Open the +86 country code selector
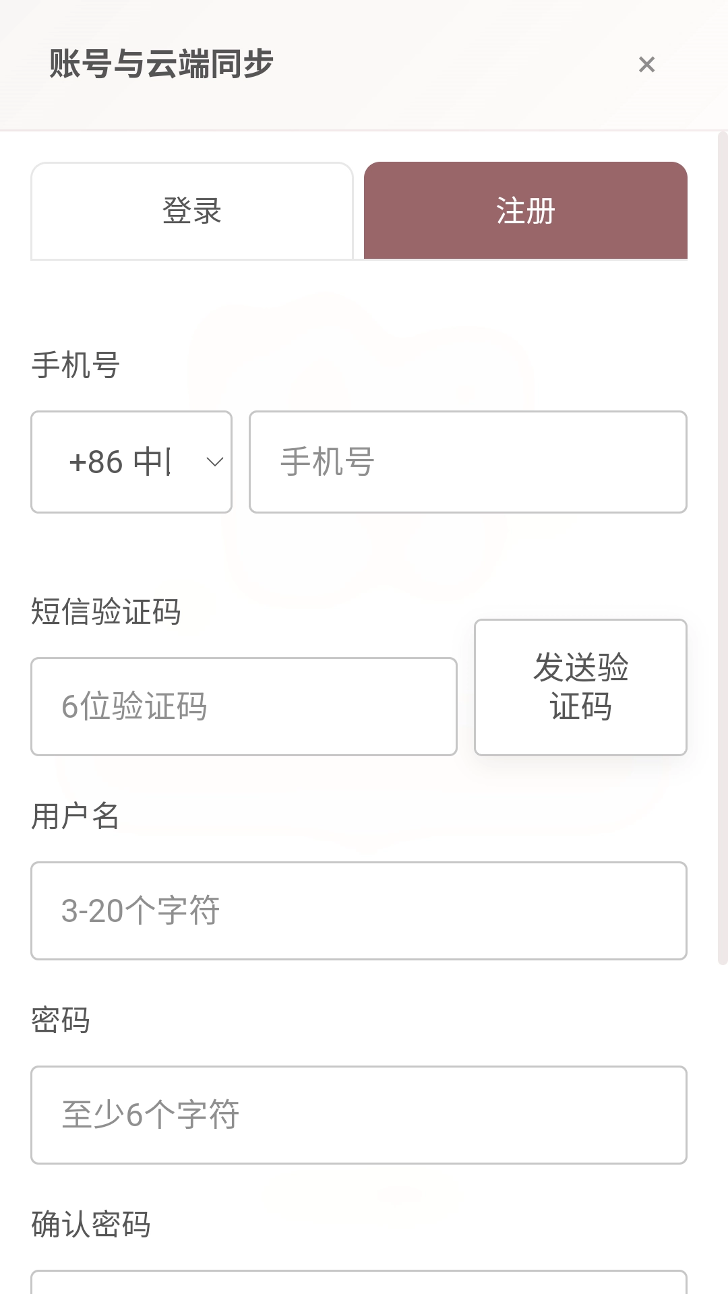This screenshot has width=728, height=1294. pos(121,462)
